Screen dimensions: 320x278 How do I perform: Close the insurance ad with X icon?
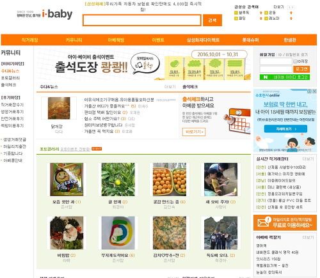314,91
